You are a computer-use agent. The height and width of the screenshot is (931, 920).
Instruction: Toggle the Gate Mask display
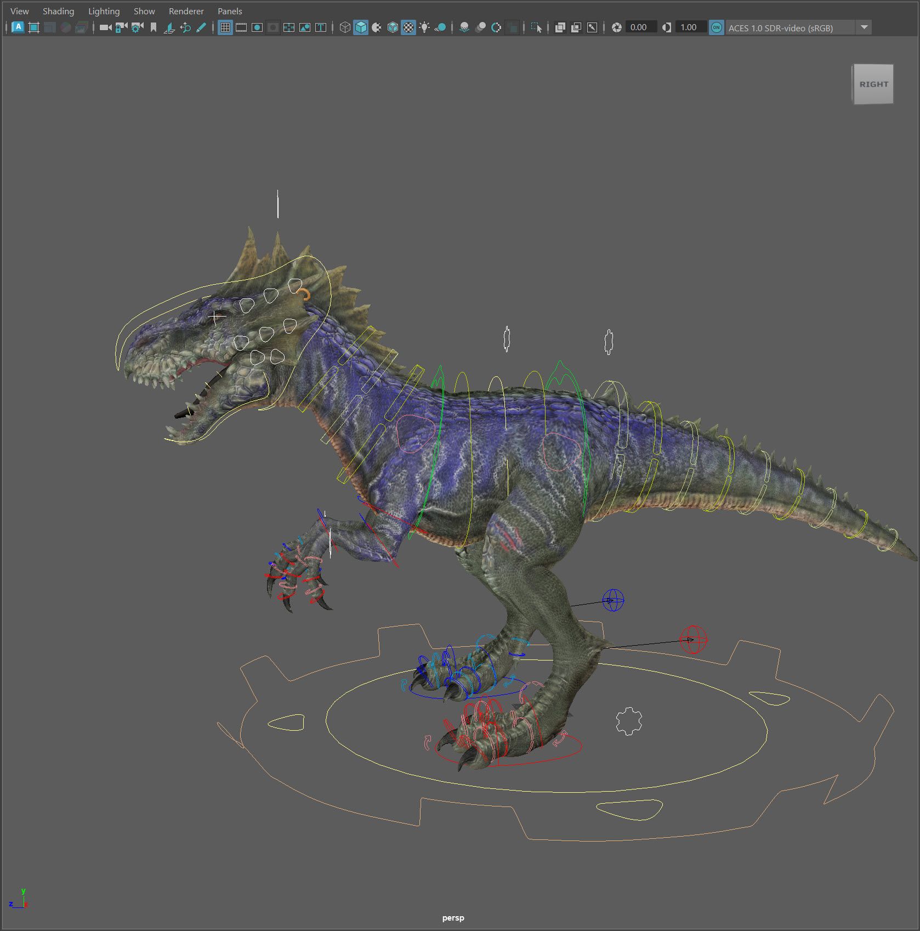pyautogui.click(x=273, y=27)
